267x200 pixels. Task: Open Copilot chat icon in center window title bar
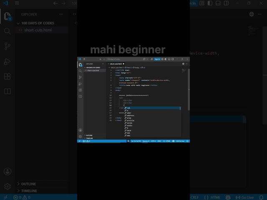(144, 59)
